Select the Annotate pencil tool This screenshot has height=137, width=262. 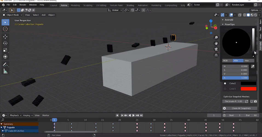point(5,65)
